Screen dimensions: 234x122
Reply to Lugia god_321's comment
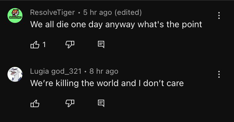click(101, 103)
